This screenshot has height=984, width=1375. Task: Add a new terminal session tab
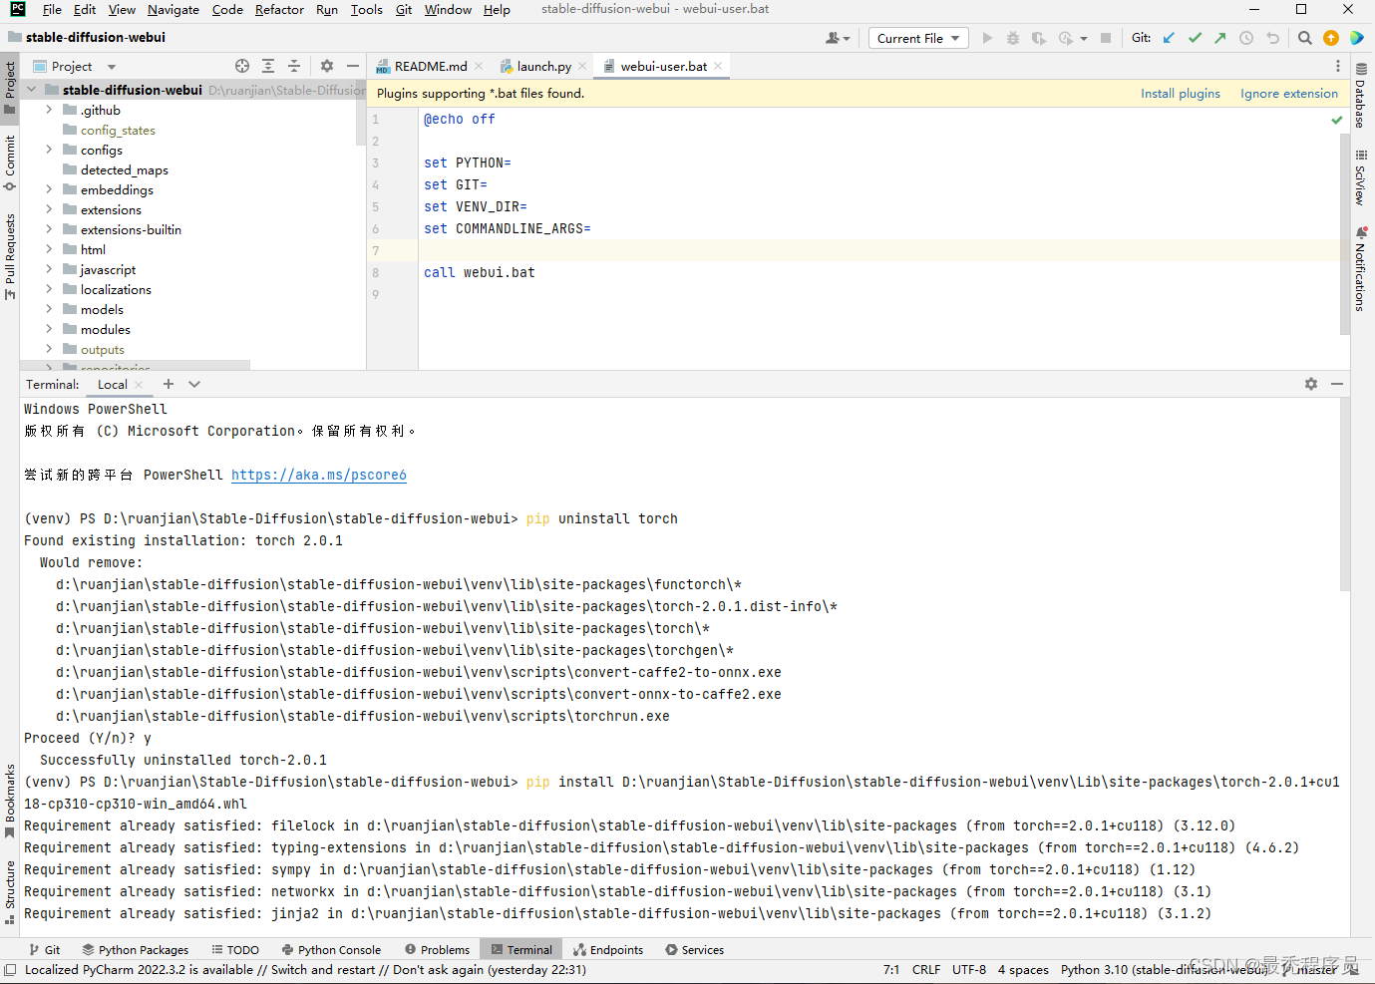point(169,384)
